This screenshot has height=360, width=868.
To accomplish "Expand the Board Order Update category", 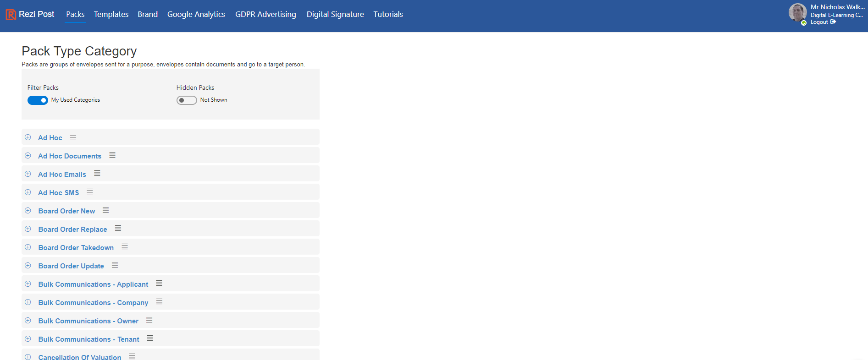I will pos(28,266).
